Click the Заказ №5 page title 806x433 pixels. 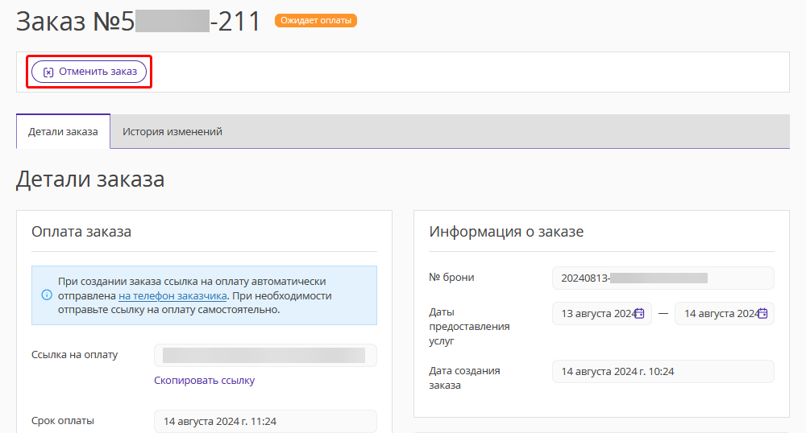139,22
